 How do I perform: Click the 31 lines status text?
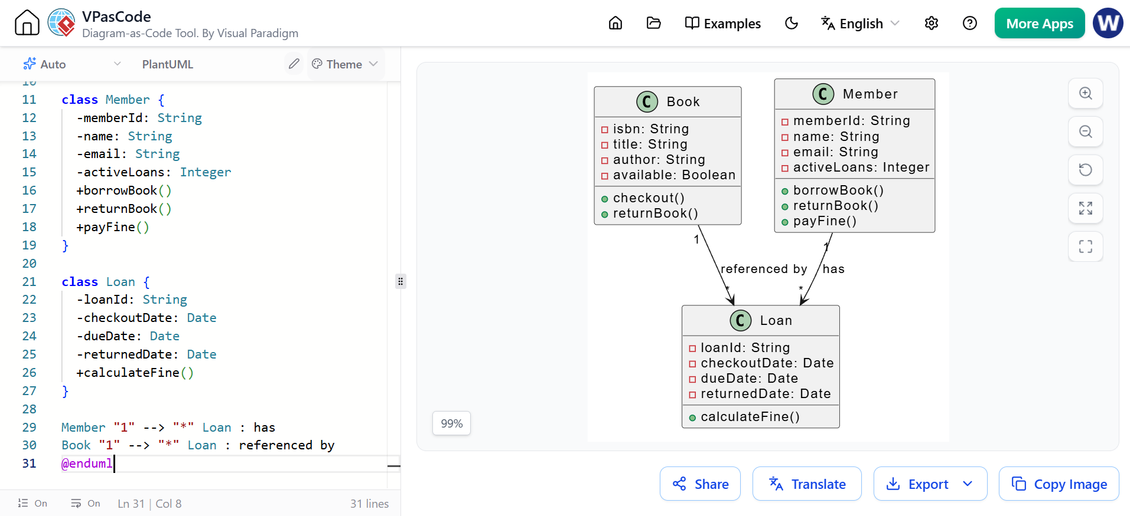(x=370, y=504)
